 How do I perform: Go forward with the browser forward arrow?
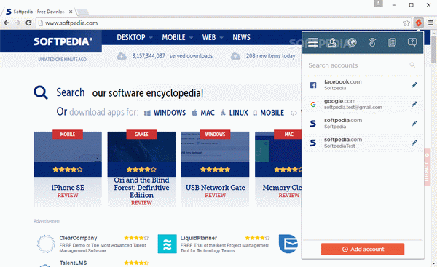point(17,23)
